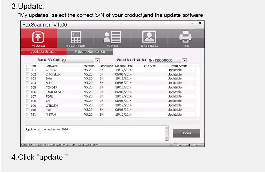Switch to Software Management tab

click(90, 52)
